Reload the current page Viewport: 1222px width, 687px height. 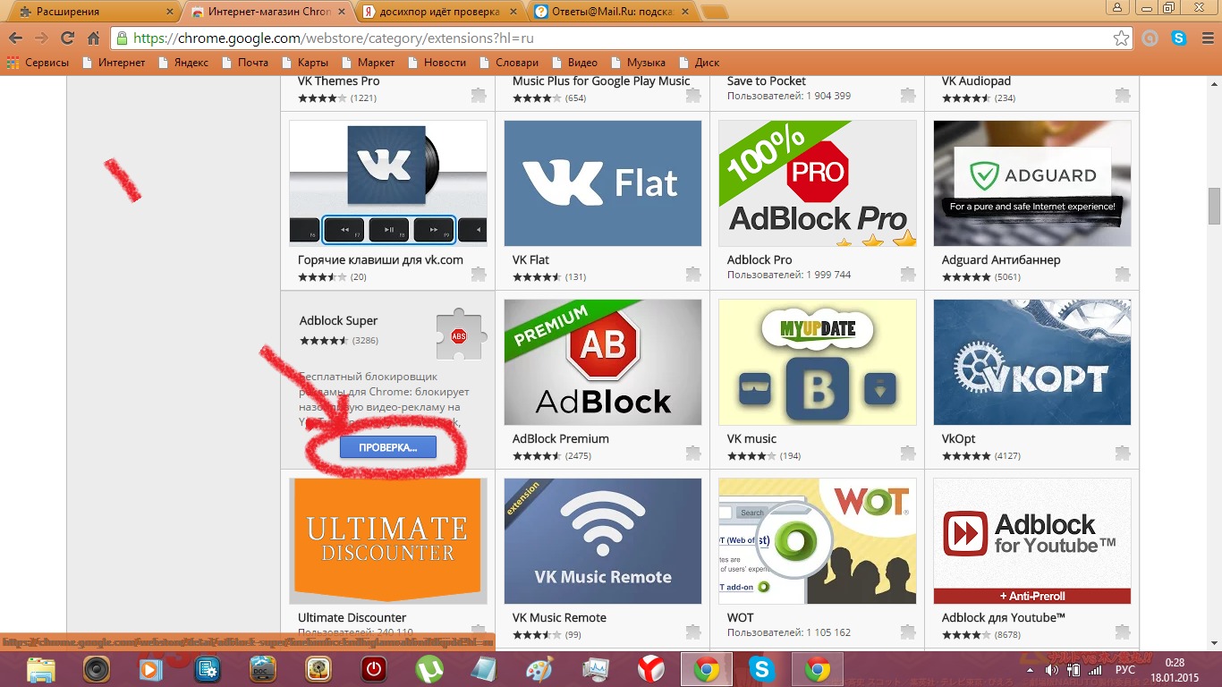pos(67,38)
